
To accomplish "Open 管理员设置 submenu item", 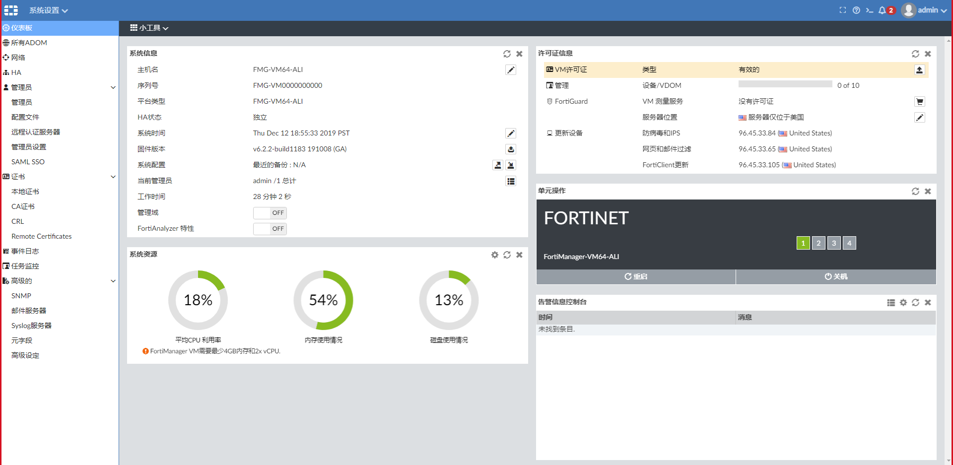I will point(29,147).
